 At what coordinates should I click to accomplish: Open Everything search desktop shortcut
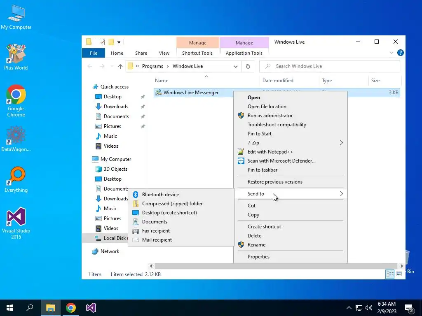(16, 179)
